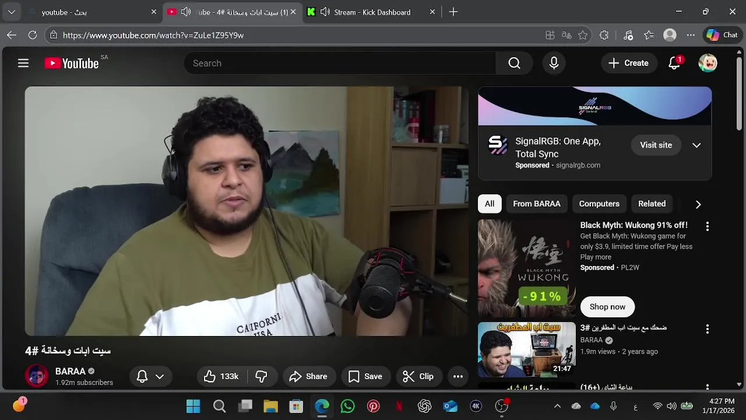Dislike the video

pyautogui.click(x=261, y=376)
